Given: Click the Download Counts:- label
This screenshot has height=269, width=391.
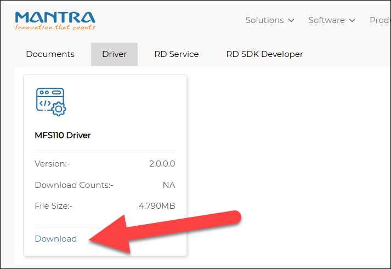Looking at the screenshot, I should [x=74, y=185].
